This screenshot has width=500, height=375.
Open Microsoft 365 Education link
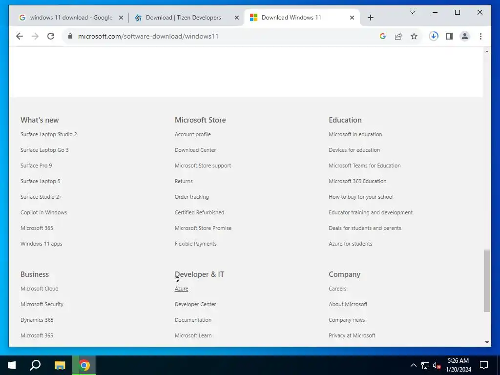[x=357, y=181]
